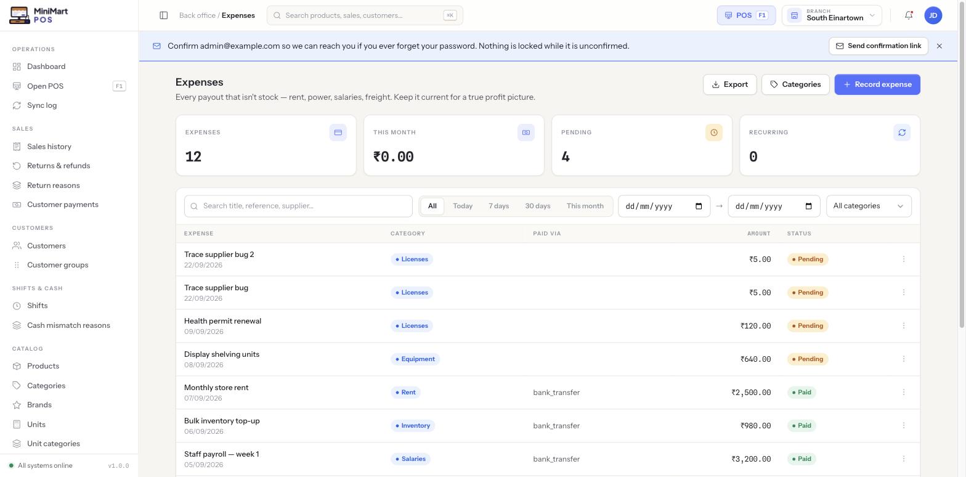Go to Products in catalog
966x477 pixels.
tap(69, 366)
